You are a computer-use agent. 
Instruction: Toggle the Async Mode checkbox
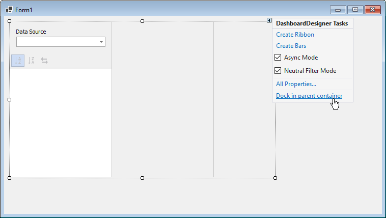click(x=278, y=58)
